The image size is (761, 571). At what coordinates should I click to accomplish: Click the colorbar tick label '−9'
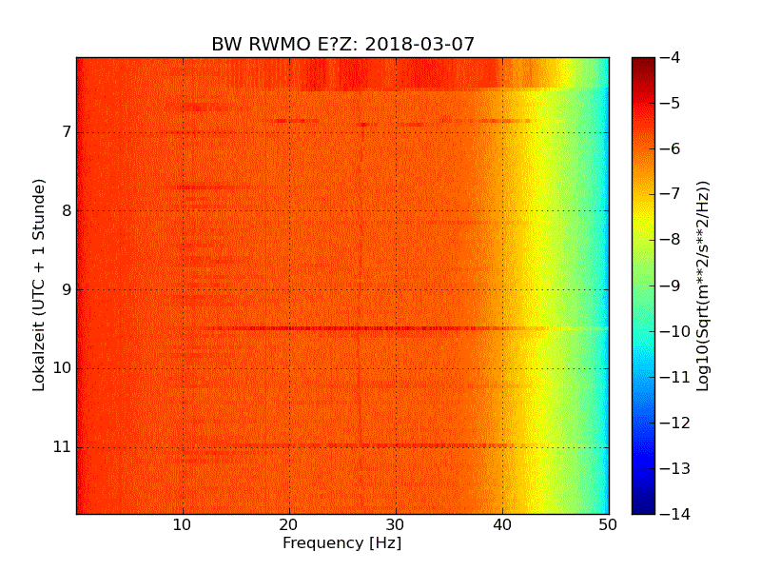(670, 285)
